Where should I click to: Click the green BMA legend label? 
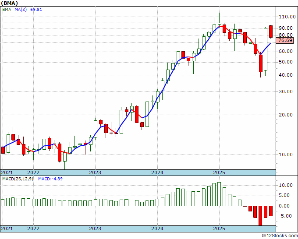point(7,9)
